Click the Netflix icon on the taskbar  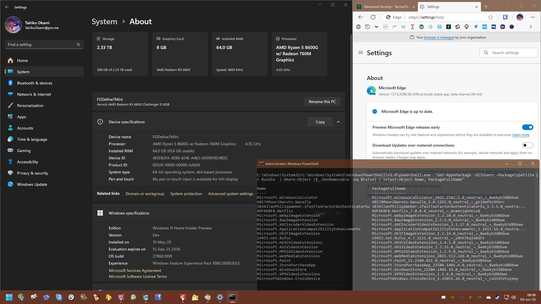[170, 297]
